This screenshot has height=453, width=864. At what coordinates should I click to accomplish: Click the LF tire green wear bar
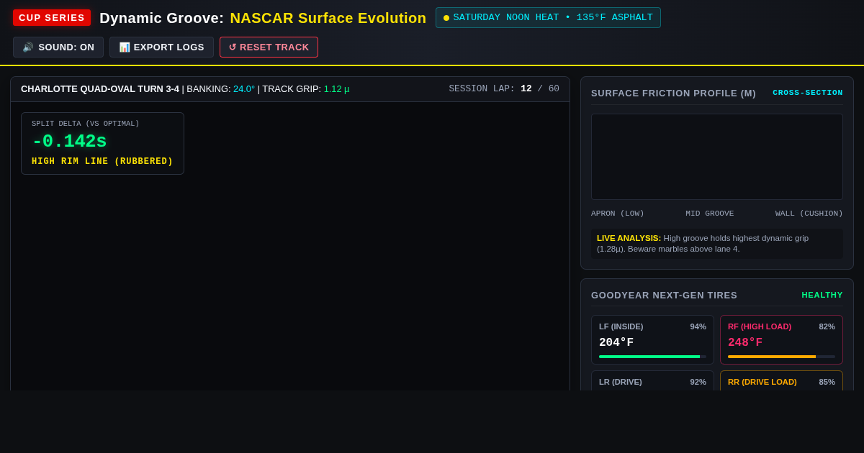649,357
